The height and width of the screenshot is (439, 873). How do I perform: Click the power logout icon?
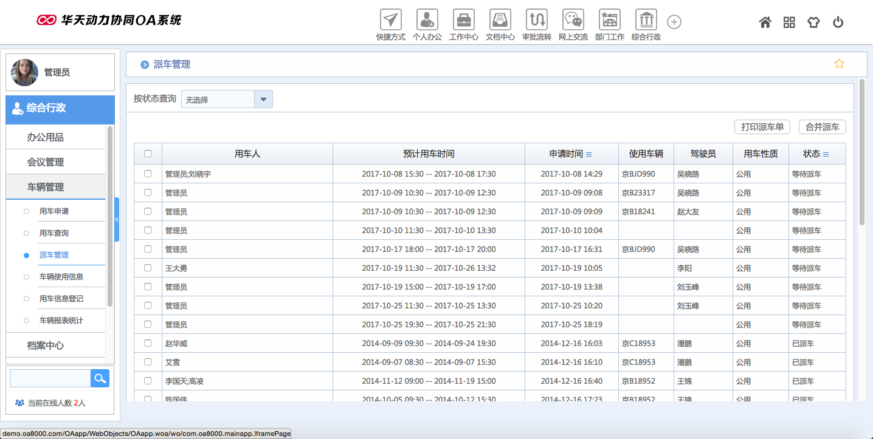point(838,22)
